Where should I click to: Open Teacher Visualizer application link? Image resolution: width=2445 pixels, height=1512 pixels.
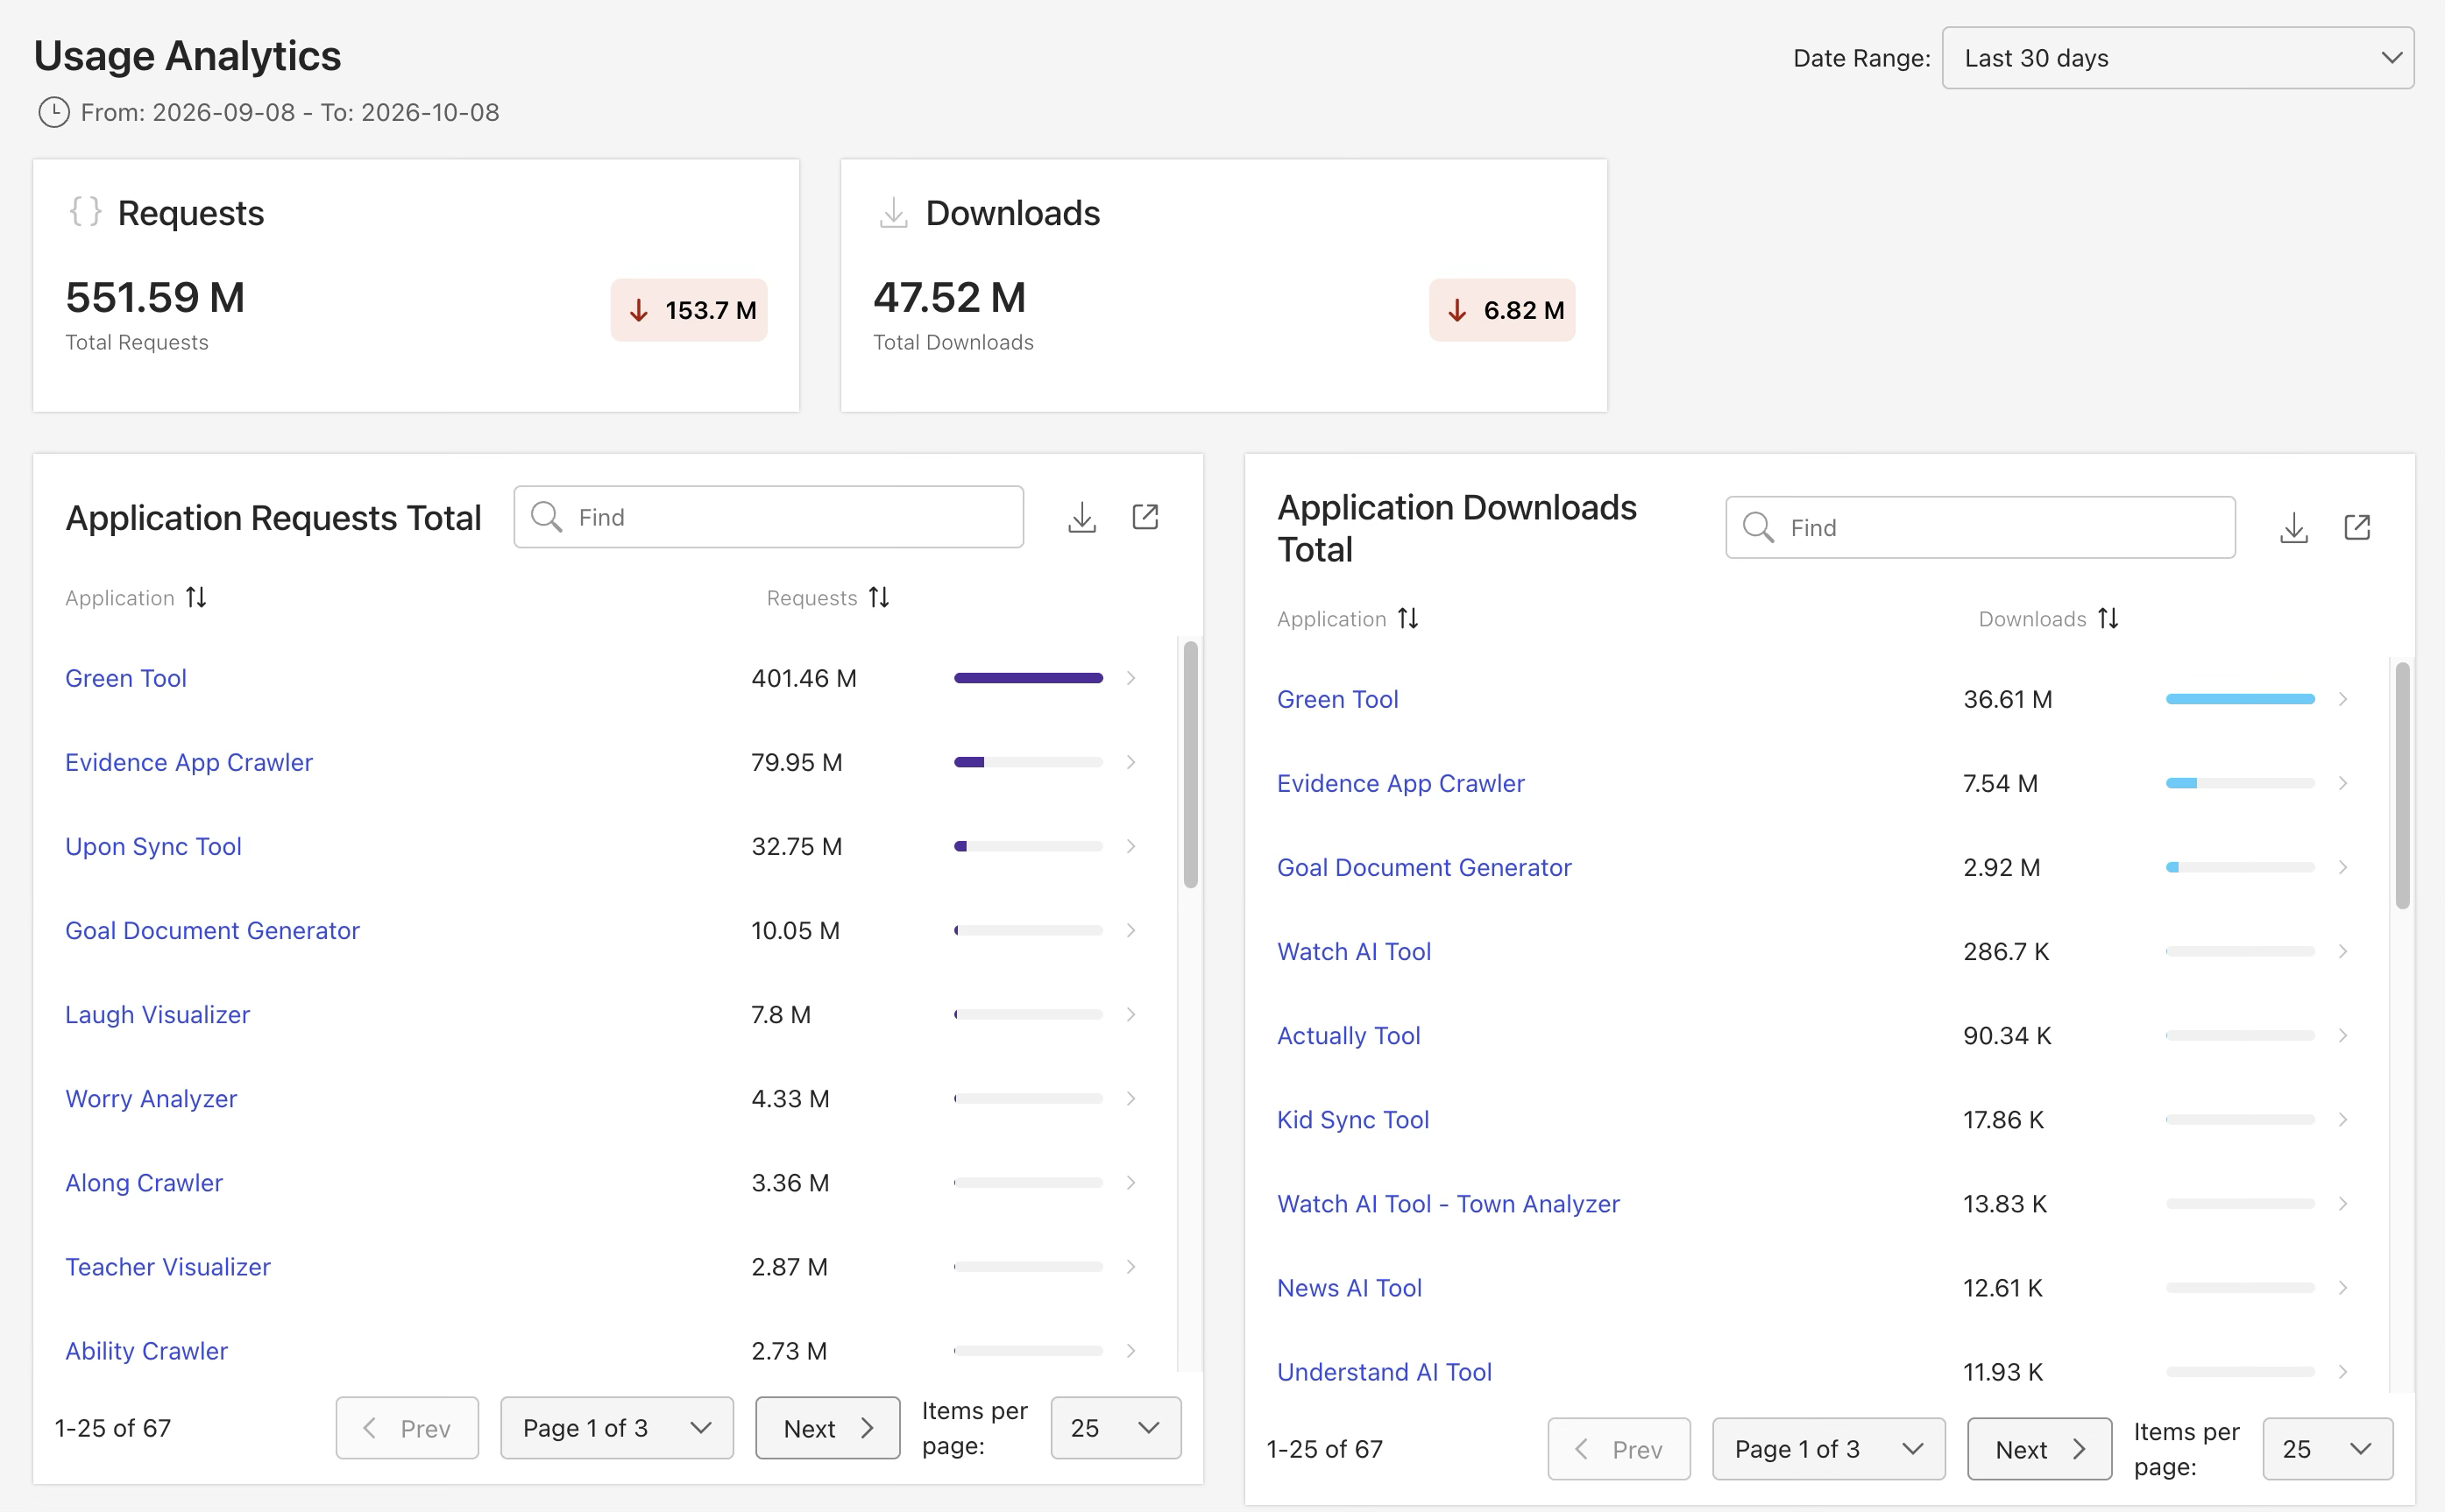tap(168, 1266)
